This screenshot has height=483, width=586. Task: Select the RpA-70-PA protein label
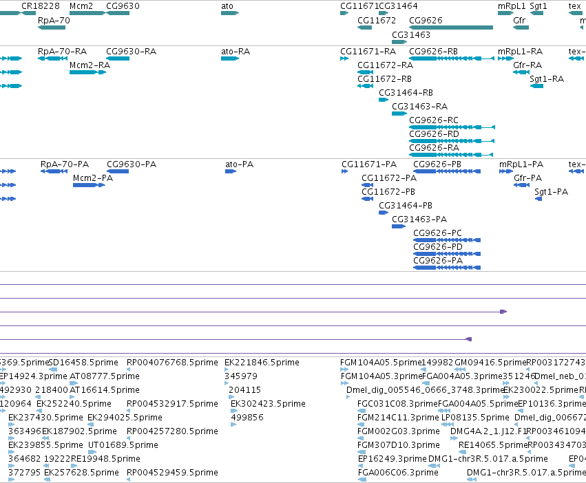pyautogui.click(x=65, y=164)
